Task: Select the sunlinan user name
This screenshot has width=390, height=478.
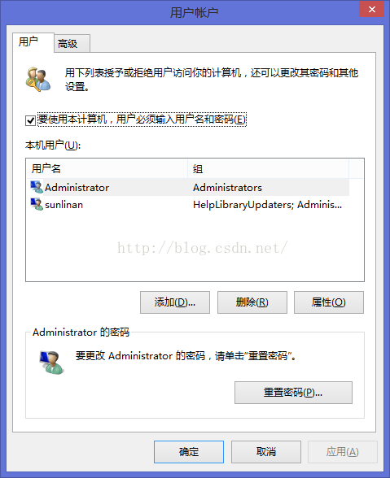Action: 64,205
